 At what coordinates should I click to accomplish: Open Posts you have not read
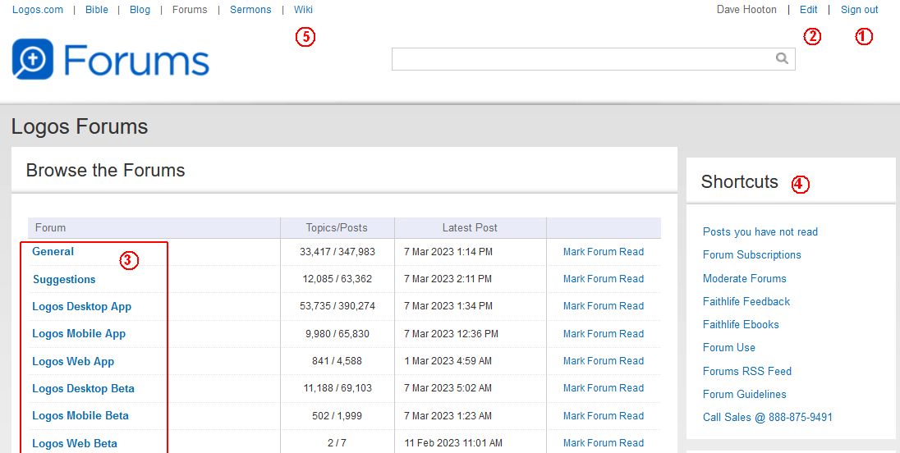tap(760, 231)
